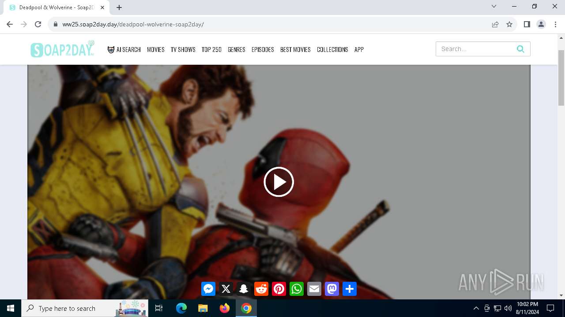
Task: Close the Deadpool & Wolverine tab
Action: click(102, 7)
